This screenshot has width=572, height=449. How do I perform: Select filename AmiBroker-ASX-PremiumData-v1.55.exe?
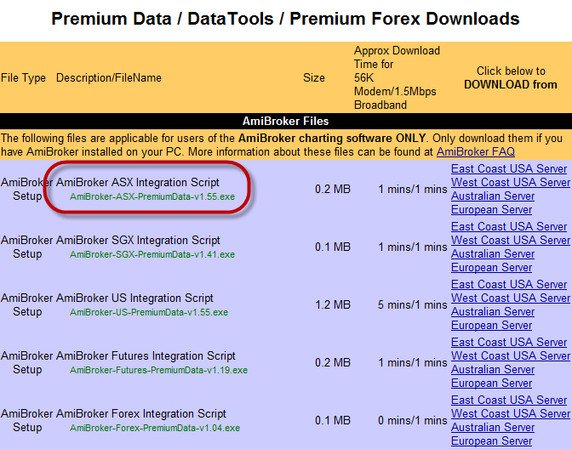[x=152, y=196]
